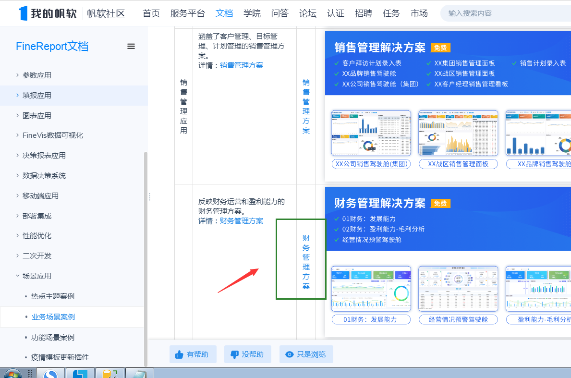Click XX客户经理销售管理看板 in the sales banner
Image resolution: width=571 pixels, height=378 pixels.
(471, 84)
